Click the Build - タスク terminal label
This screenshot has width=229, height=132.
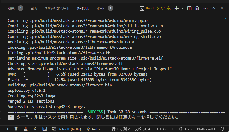(x=155, y=8)
